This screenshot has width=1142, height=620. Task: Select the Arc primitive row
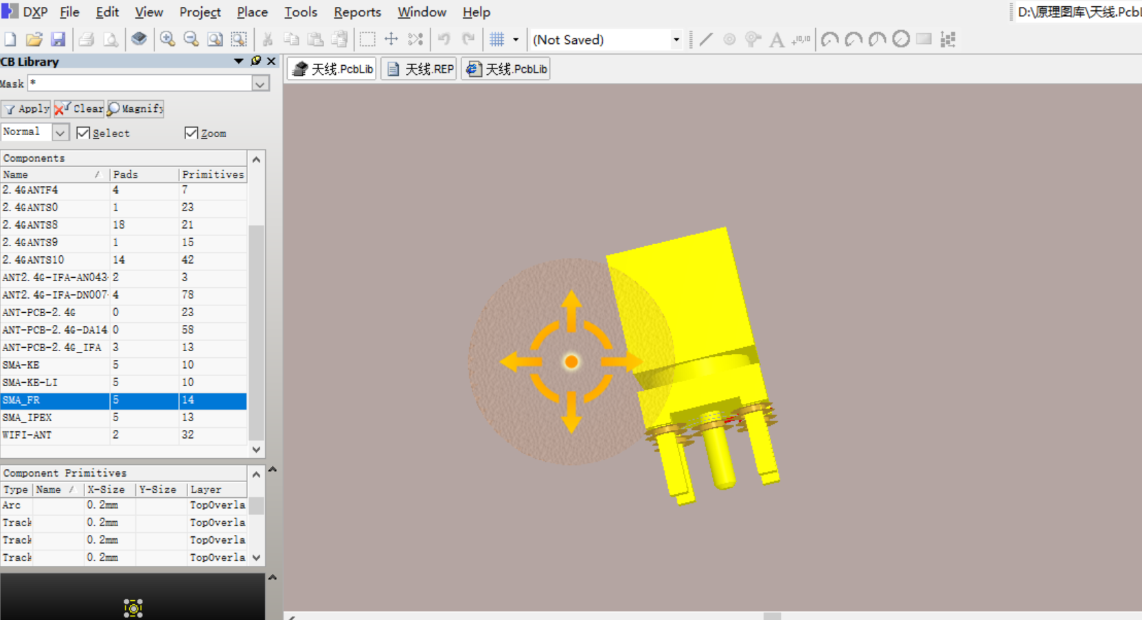tap(124, 505)
